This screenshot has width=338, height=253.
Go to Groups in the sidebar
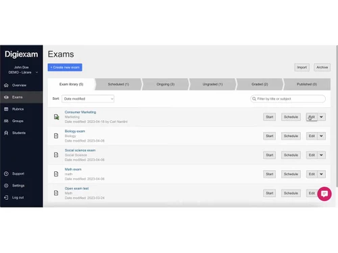(21, 121)
